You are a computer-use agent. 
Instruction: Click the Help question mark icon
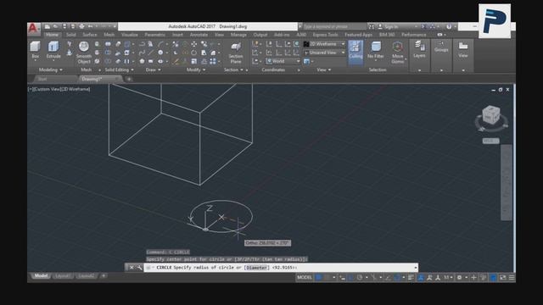tap(449, 26)
